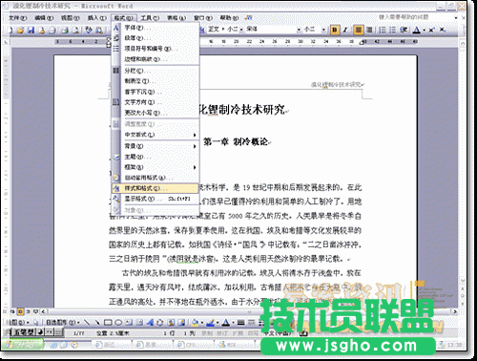Choose 项目符号和编号 menu item

click(156, 49)
